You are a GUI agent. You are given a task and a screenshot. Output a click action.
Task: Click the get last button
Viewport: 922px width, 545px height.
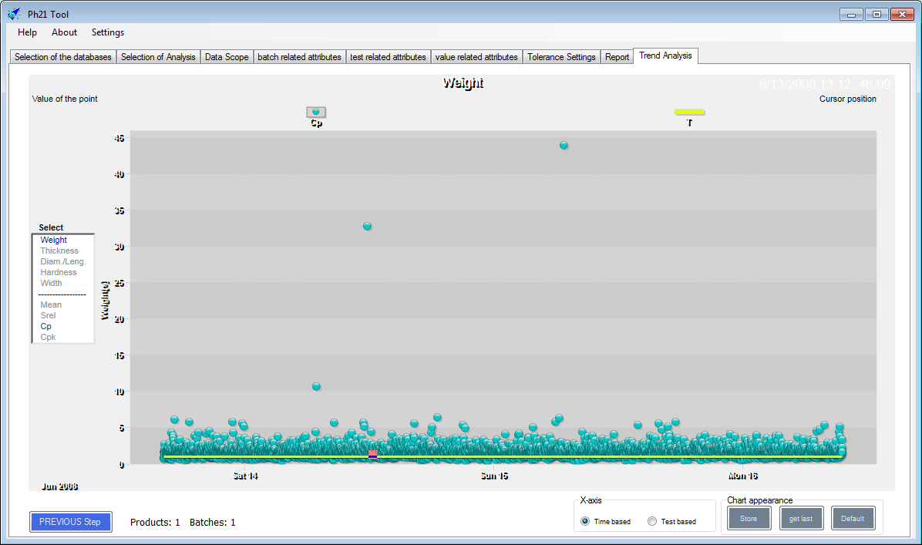coord(801,519)
